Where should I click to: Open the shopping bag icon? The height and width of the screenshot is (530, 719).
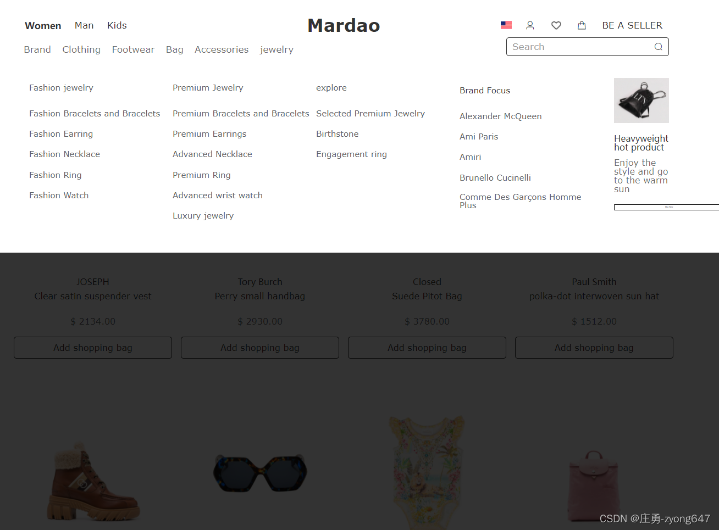click(x=582, y=25)
